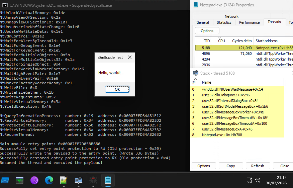Click the 121,040 cycles delta value
The width and height of the screenshot is (293, 188).
point(245,48)
